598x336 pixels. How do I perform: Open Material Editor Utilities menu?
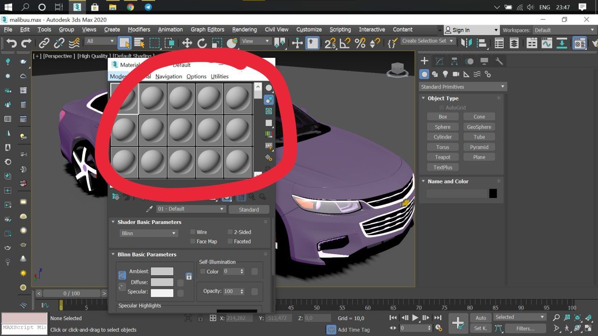220,77
